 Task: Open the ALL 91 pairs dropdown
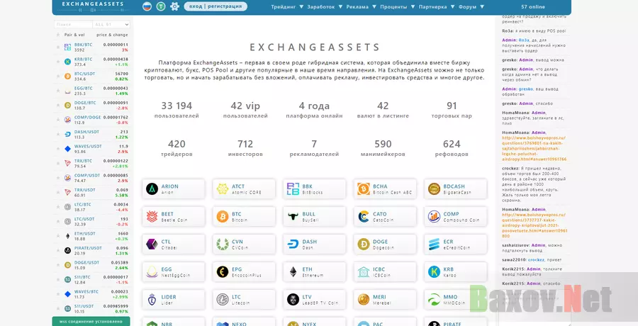111,24
